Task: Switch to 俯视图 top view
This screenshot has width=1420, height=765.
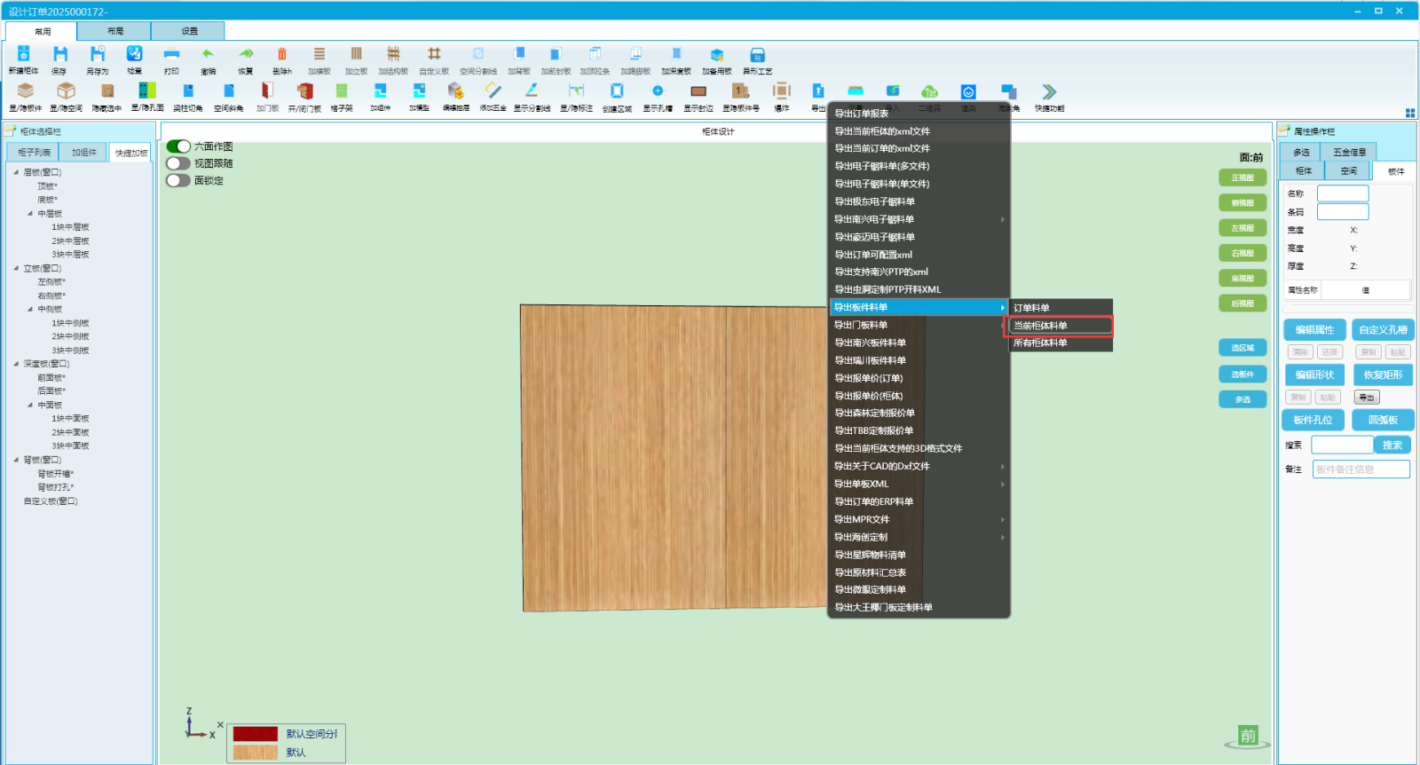Action: 1242,203
